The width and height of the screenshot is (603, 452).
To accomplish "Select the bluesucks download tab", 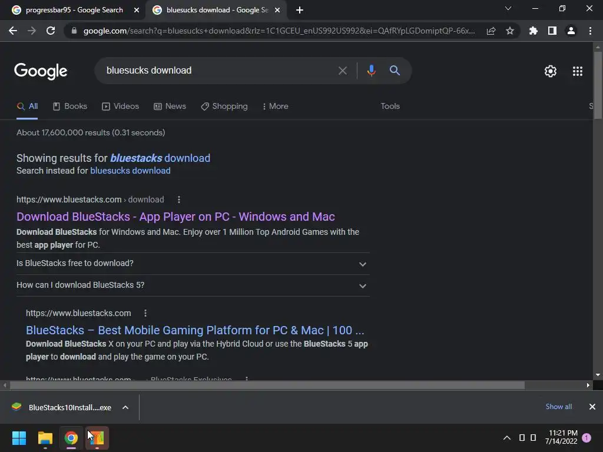I will (x=216, y=10).
